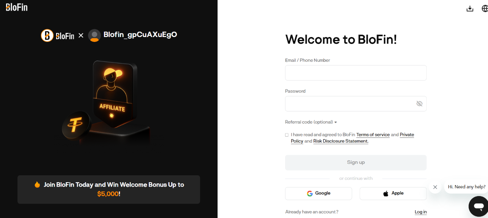The height and width of the screenshot is (218, 488).
Task: Open the Risk Disclosure Statement link
Action: coord(340,141)
